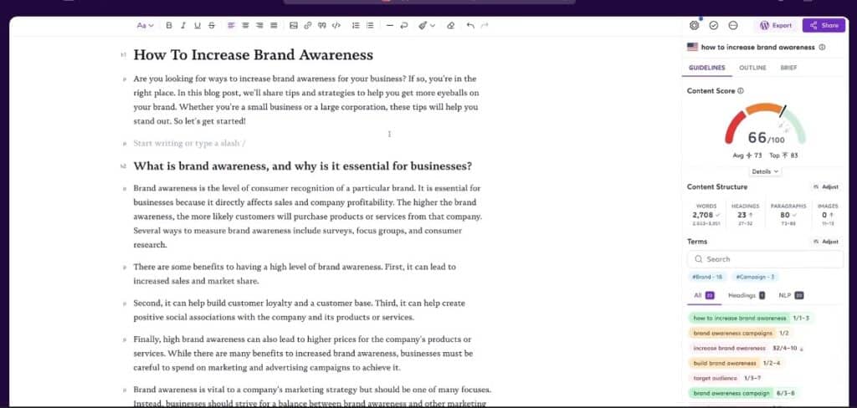
Task: Click term 'how to increase brand awareness'
Action: tap(740, 318)
